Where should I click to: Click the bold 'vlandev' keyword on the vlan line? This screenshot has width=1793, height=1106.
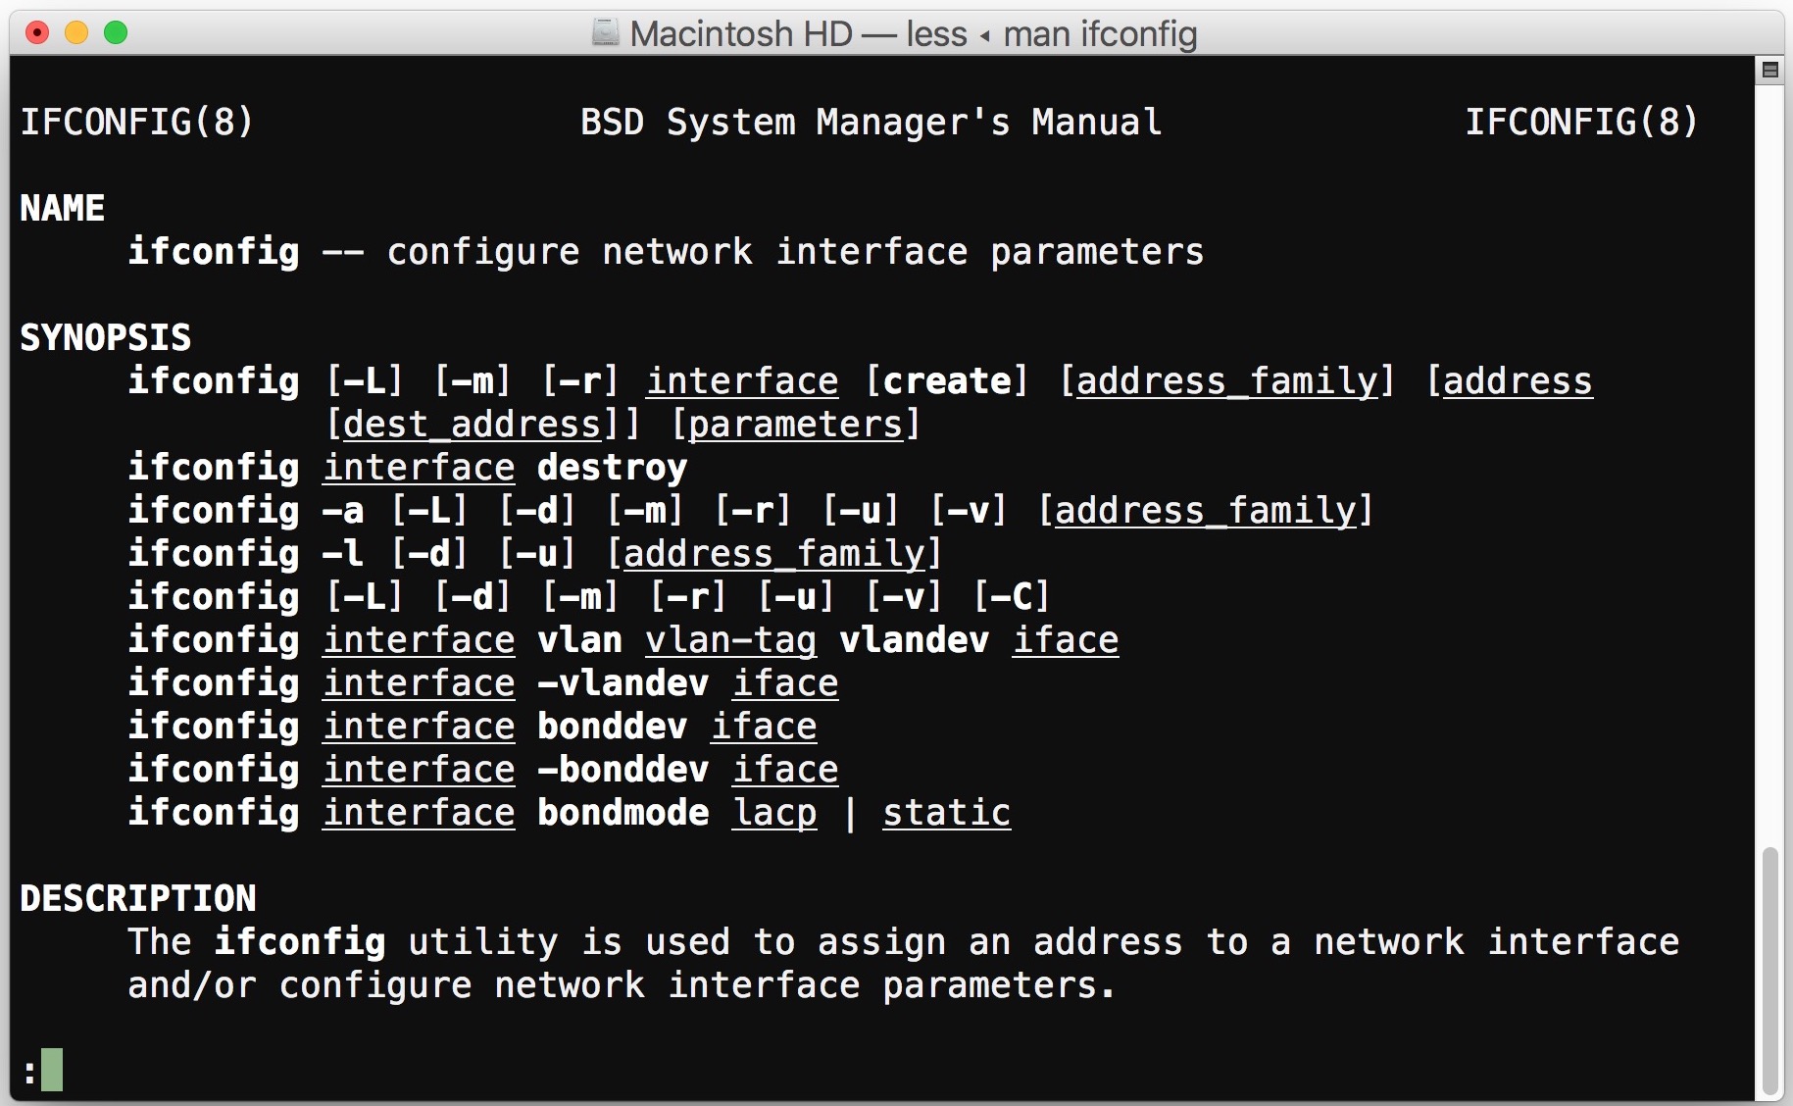click(x=915, y=640)
